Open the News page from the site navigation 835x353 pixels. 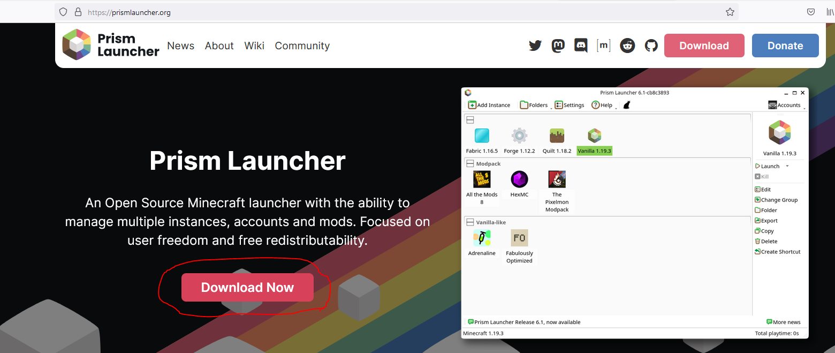tap(181, 46)
